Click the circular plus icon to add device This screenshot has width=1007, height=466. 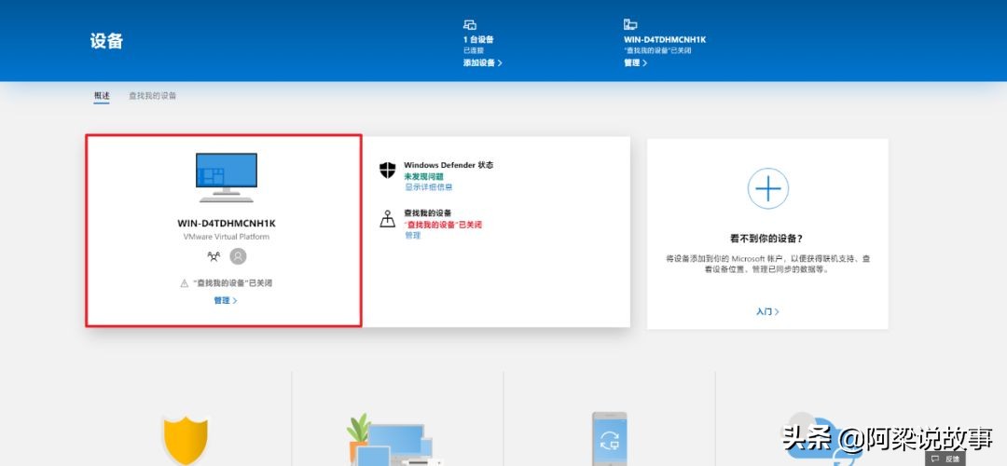768,188
